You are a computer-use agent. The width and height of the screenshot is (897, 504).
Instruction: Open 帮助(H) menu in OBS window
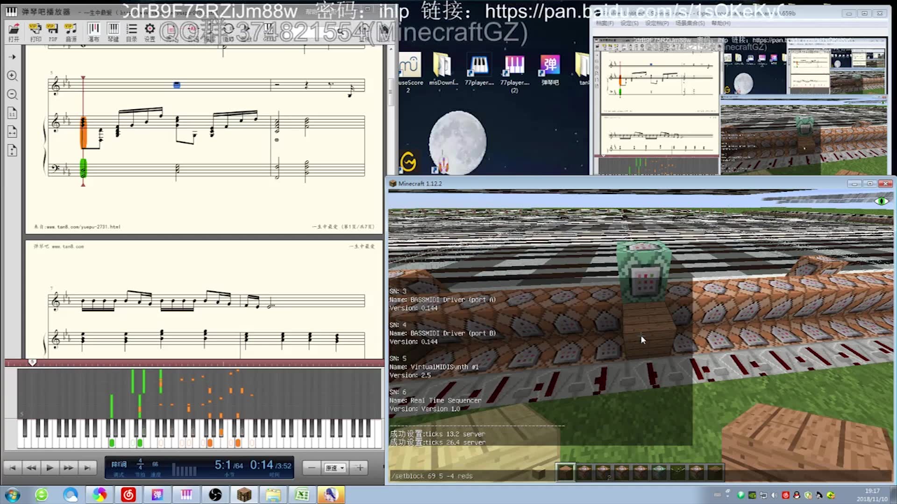click(720, 23)
